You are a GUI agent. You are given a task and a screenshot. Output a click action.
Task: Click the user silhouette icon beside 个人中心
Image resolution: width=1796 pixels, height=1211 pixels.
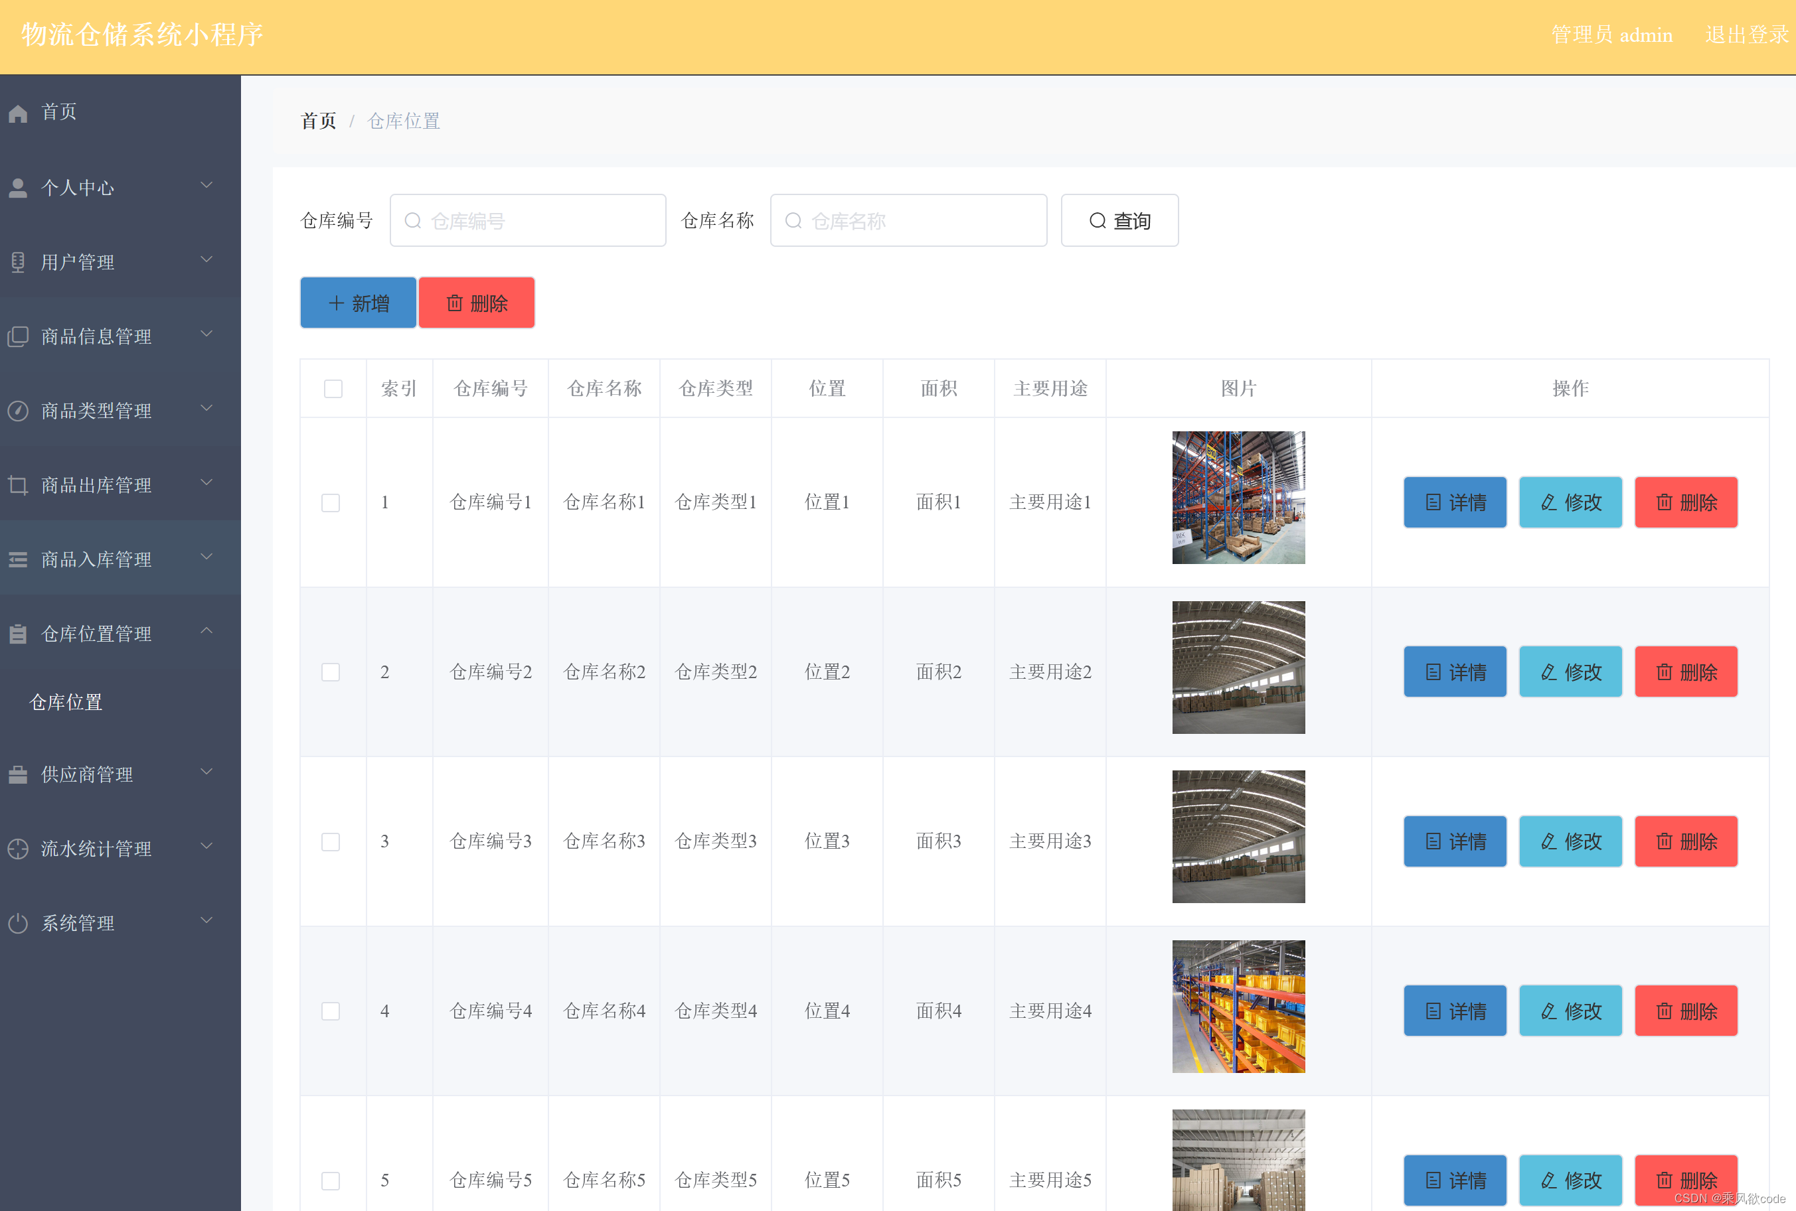[18, 188]
